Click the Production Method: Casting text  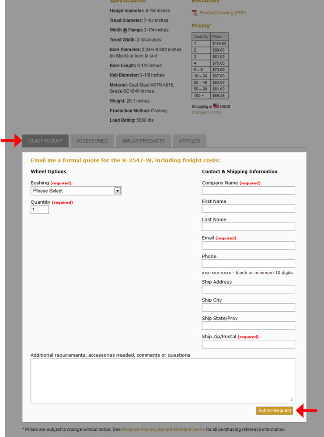point(138,111)
